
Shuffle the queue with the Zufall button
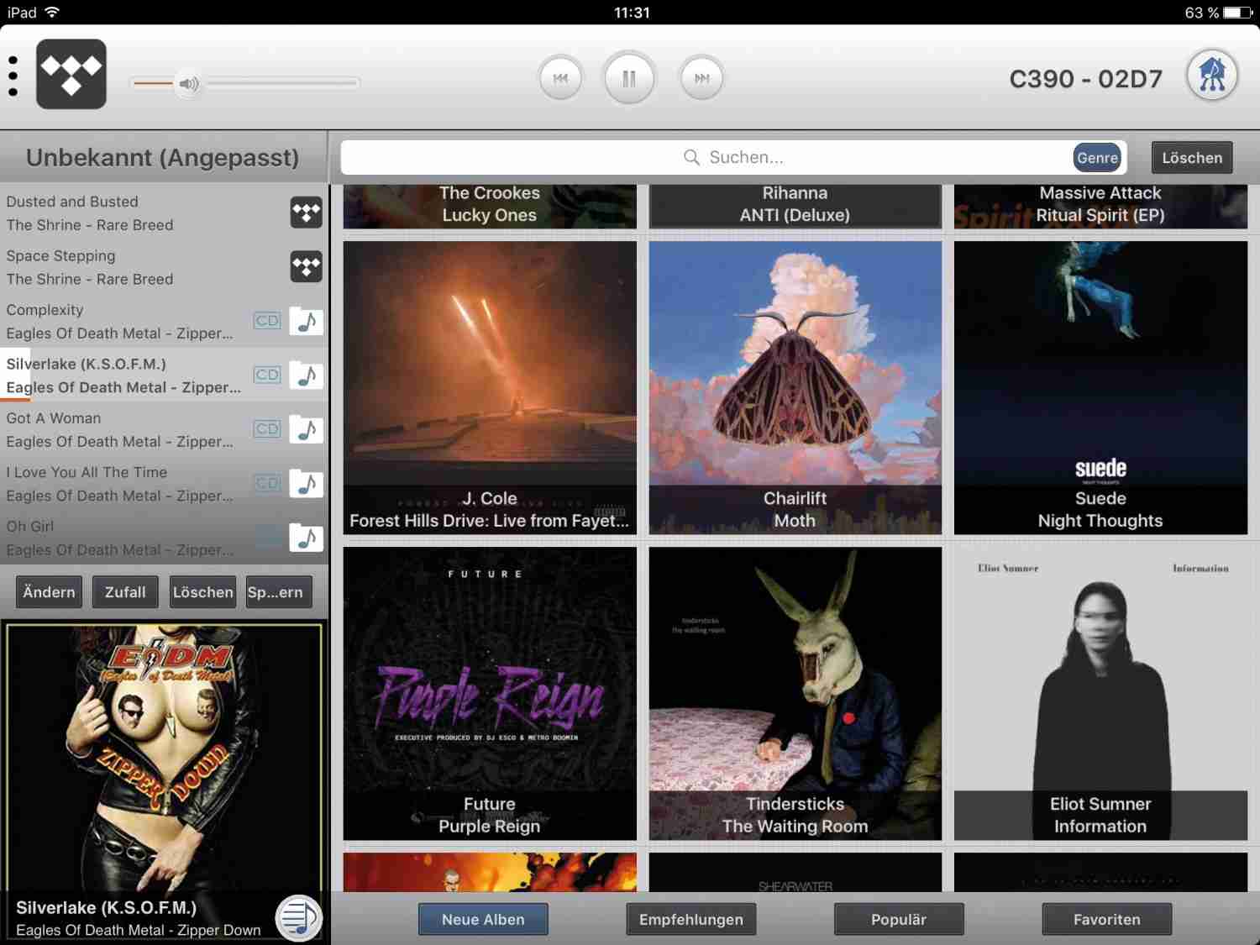[125, 592]
